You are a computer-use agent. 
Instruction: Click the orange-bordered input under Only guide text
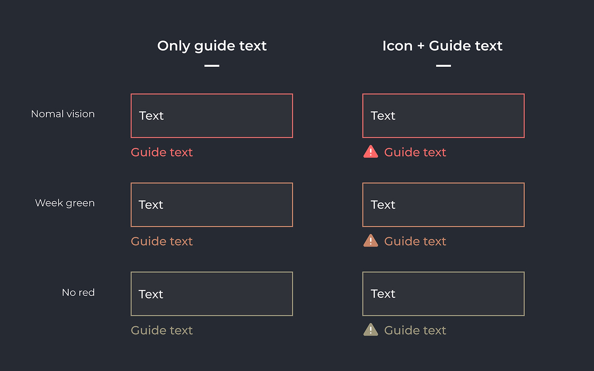tap(212, 205)
